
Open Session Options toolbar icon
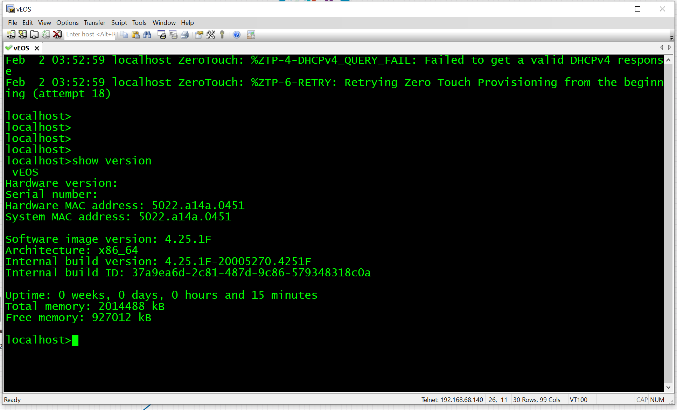tap(199, 34)
